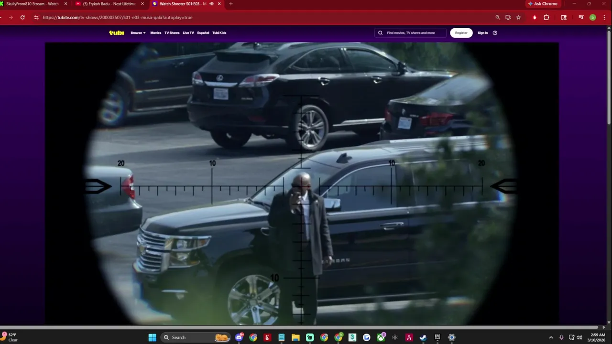Viewport: 612px width, 344px height.
Task: Open Live TV in Tubi navigation
Action: coord(188,33)
